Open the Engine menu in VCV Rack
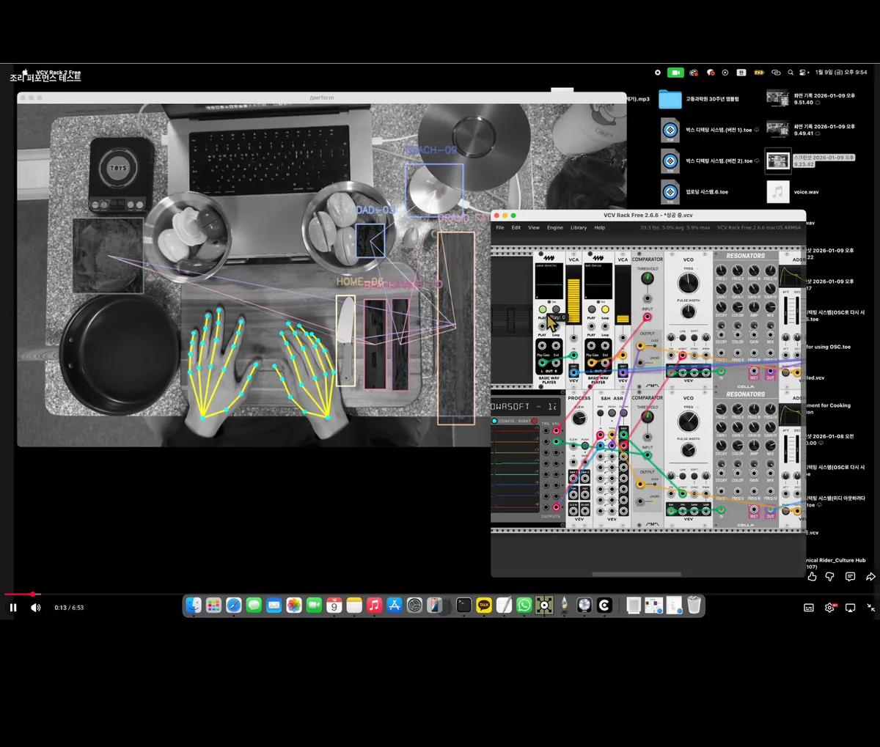This screenshot has width=880, height=747. pos(554,228)
